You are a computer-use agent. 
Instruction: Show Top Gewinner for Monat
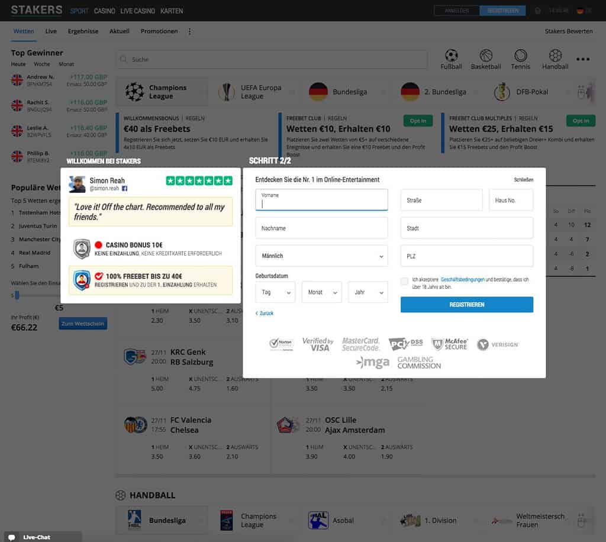coord(66,64)
